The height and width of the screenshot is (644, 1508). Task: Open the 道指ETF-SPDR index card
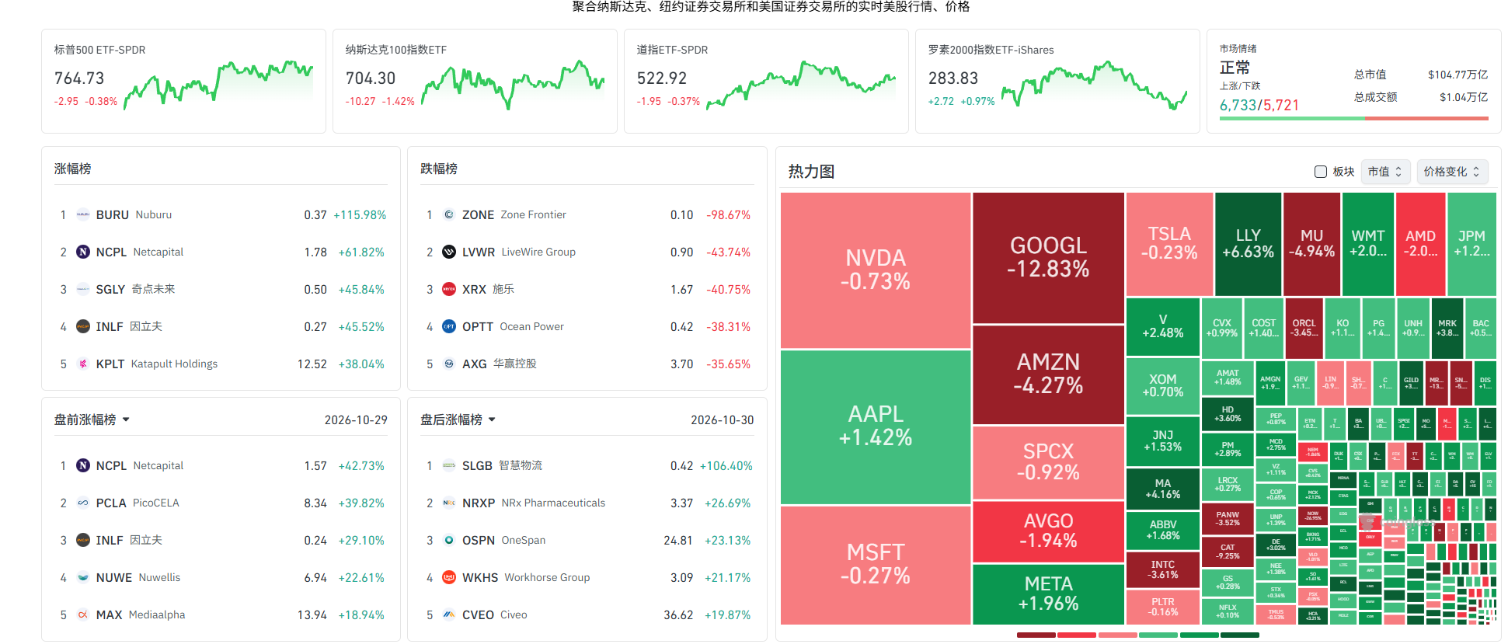pyautogui.click(x=766, y=82)
